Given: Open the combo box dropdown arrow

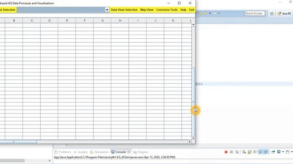Looking at the screenshot, I should (107, 10).
